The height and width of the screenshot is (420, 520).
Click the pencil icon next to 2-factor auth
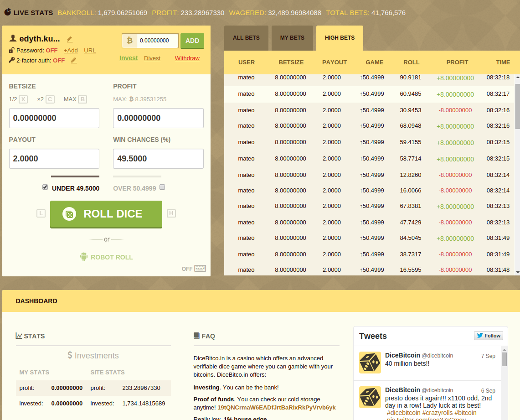74,60
